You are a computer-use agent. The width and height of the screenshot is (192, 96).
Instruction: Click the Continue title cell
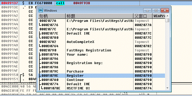point(75,80)
